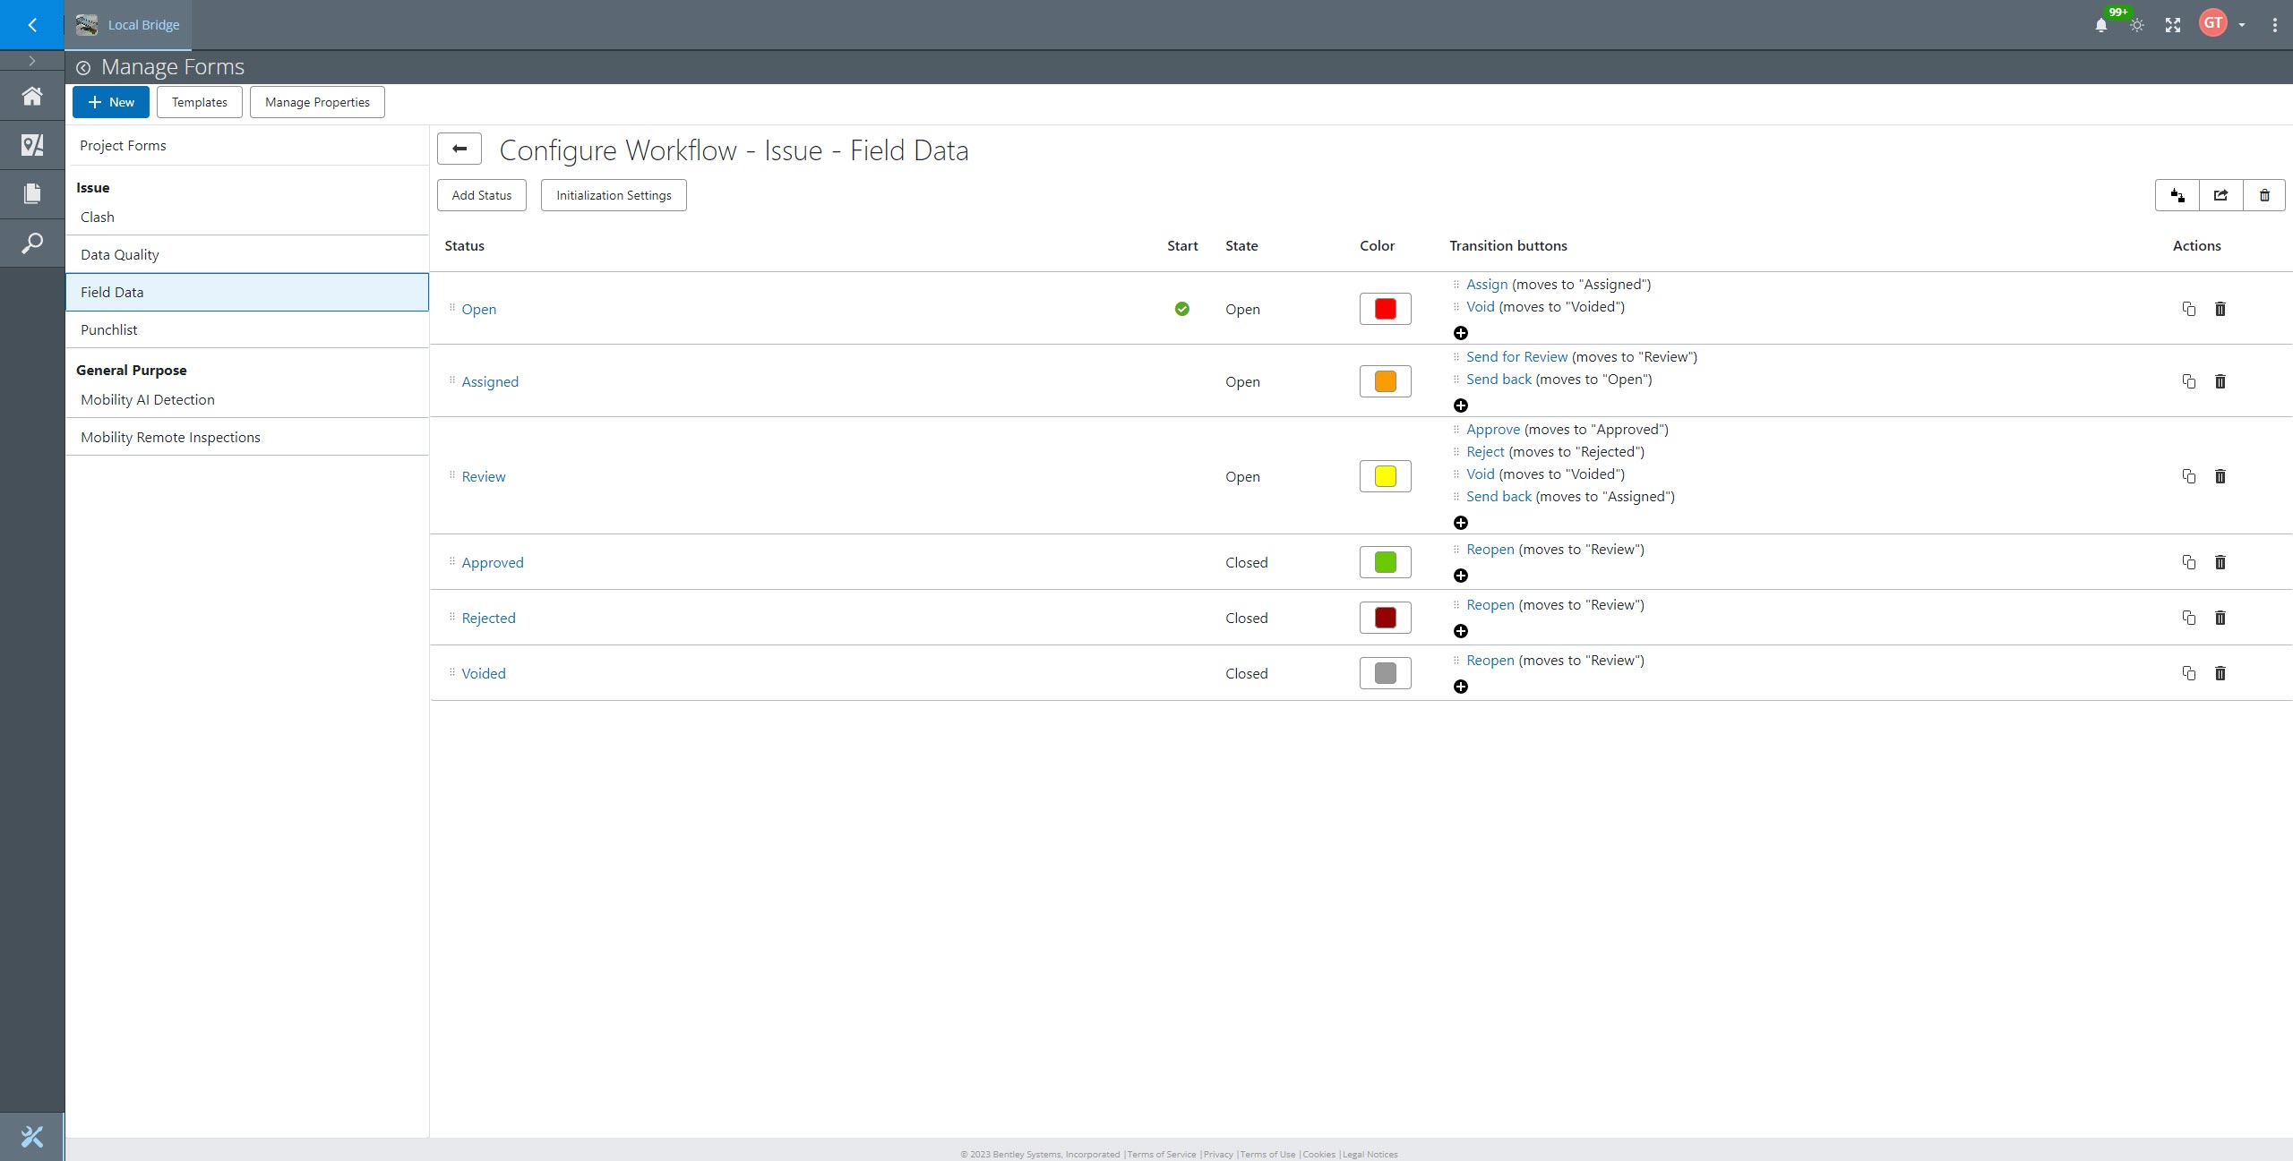Select Punchlist in the form list
Viewport: 2293px width, 1161px height.
pos(109,329)
